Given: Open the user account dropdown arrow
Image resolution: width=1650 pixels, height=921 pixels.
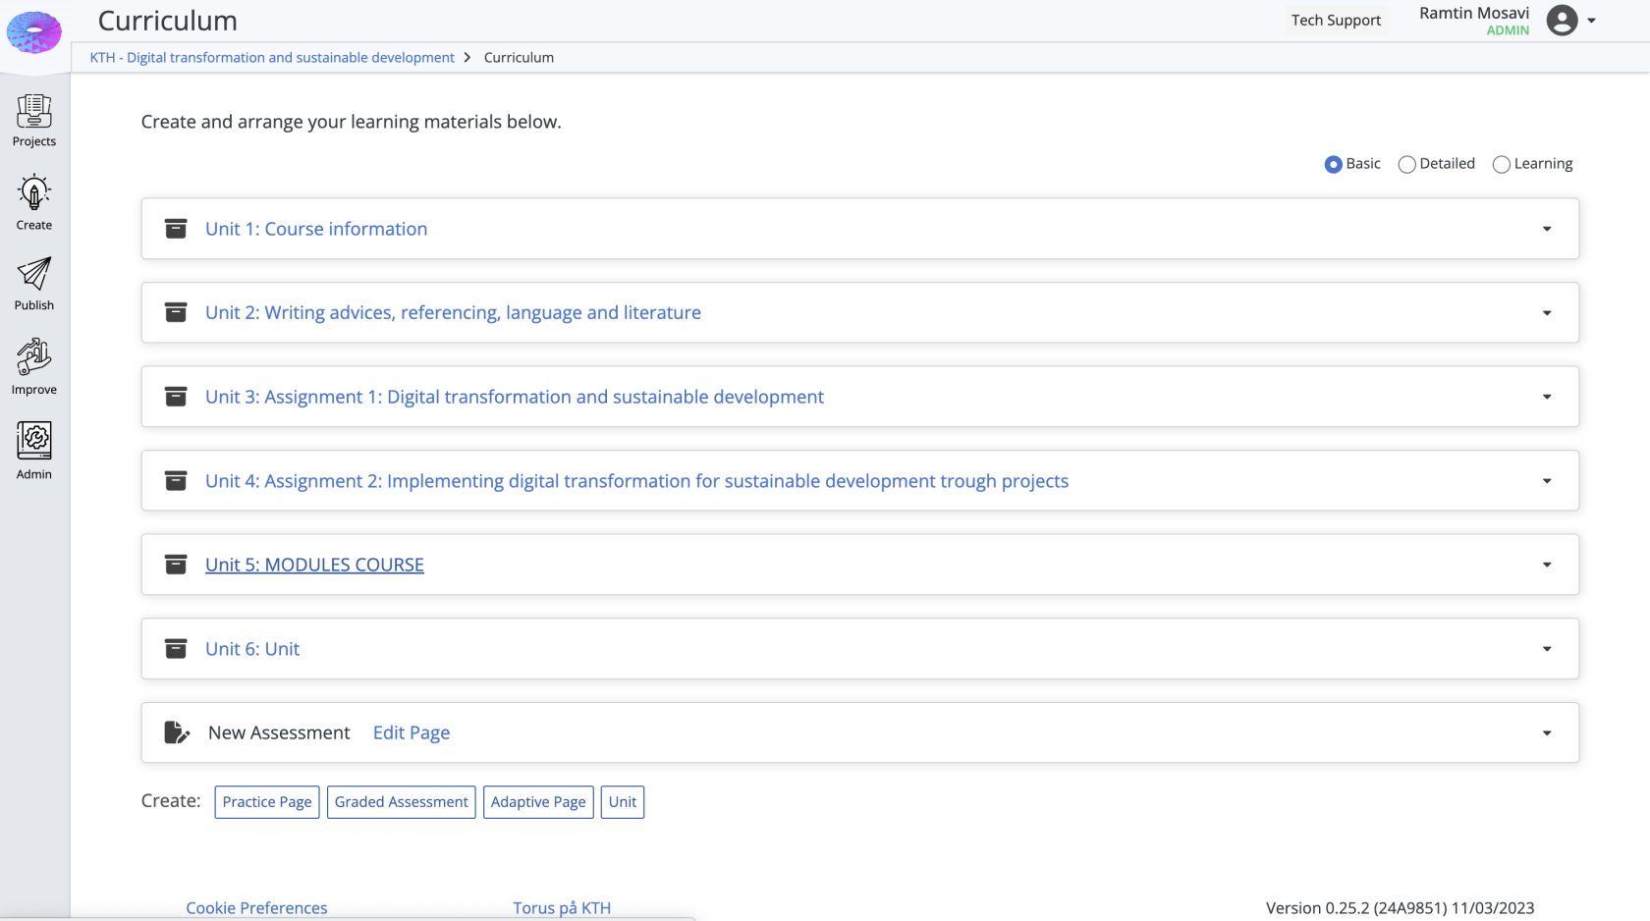Looking at the screenshot, I should tap(1591, 21).
